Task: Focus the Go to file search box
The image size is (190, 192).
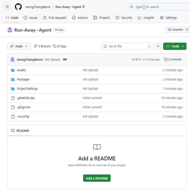Action: click(126, 46)
